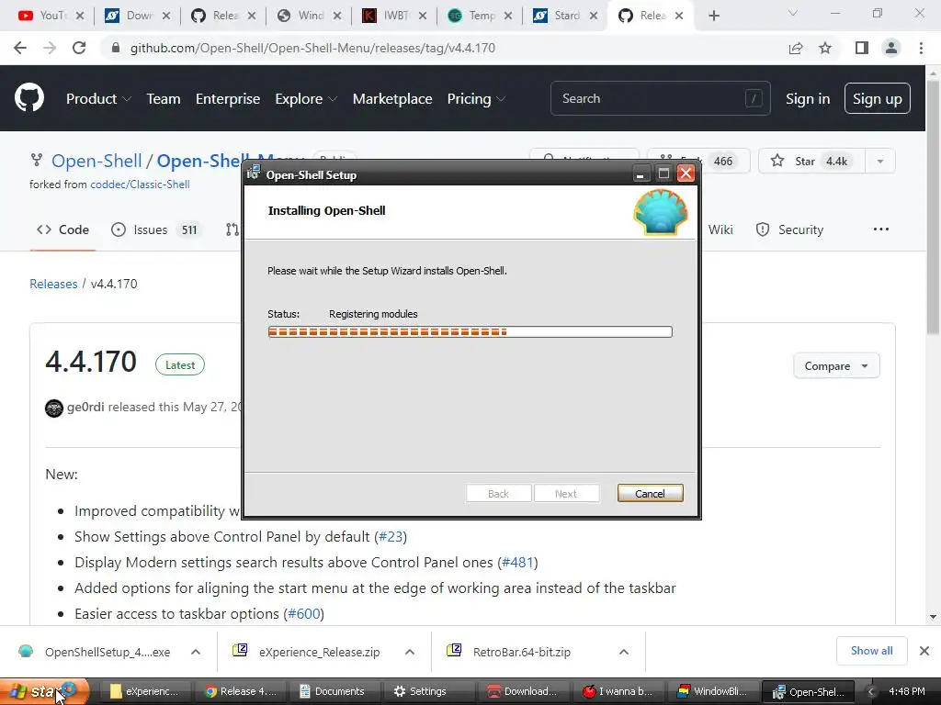Reload the page with the refresh icon

coord(79,48)
